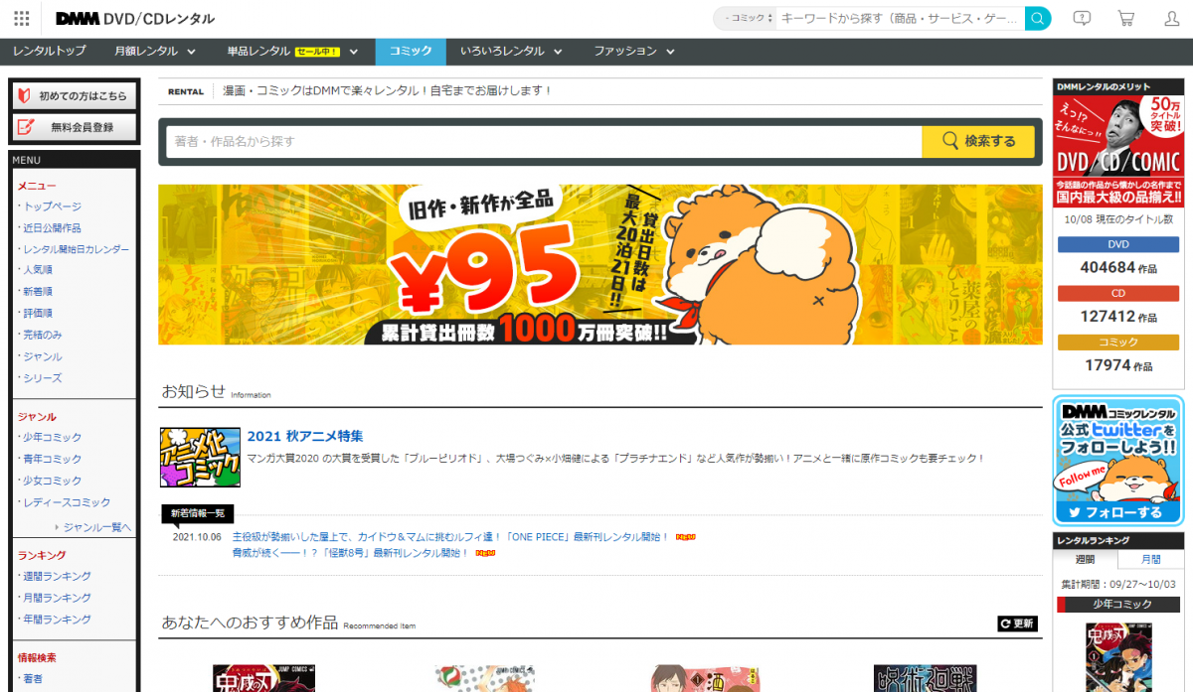Open レンタル開始日カレンダー link
Viewport: 1193px width, 692px height.
pyautogui.click(x=76, y=249)
